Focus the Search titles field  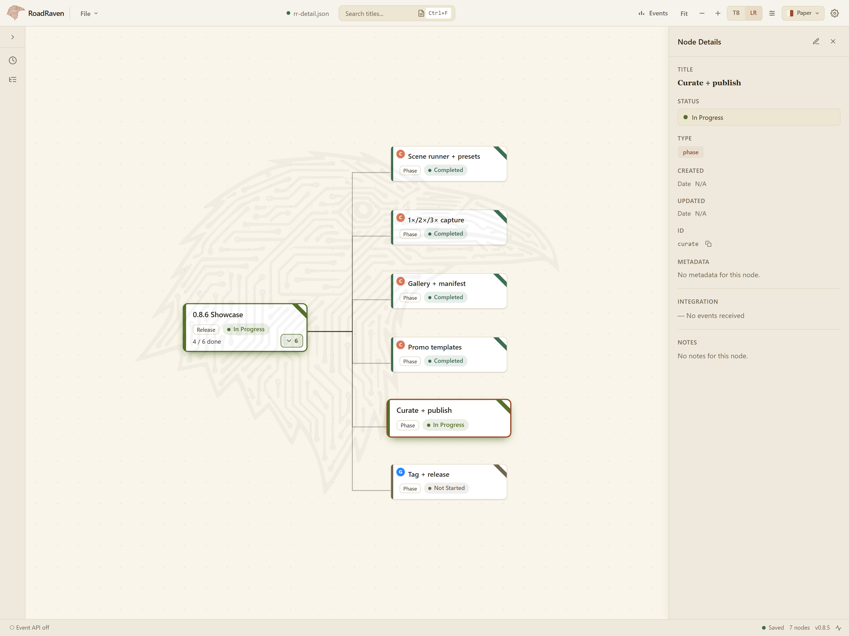[x=396, y=14]
